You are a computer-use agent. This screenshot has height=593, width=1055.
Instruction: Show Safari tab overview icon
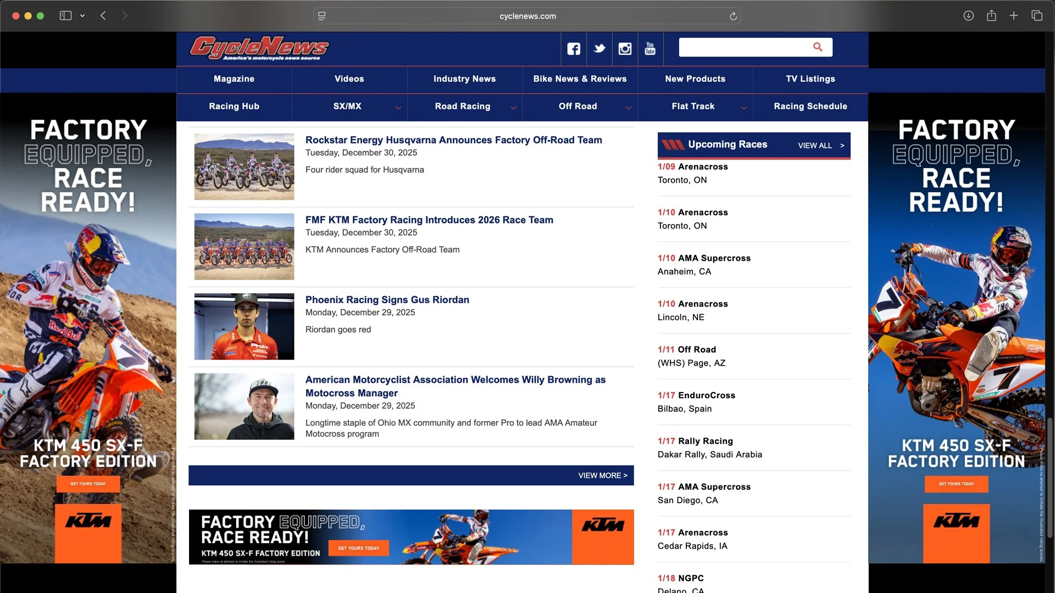1037,16
